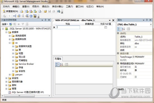The height and width of the screenshot is (103, 154).
Task: Open the 连接 (Connect) dropdown in Object Explorer
Action: pos(5,24)
